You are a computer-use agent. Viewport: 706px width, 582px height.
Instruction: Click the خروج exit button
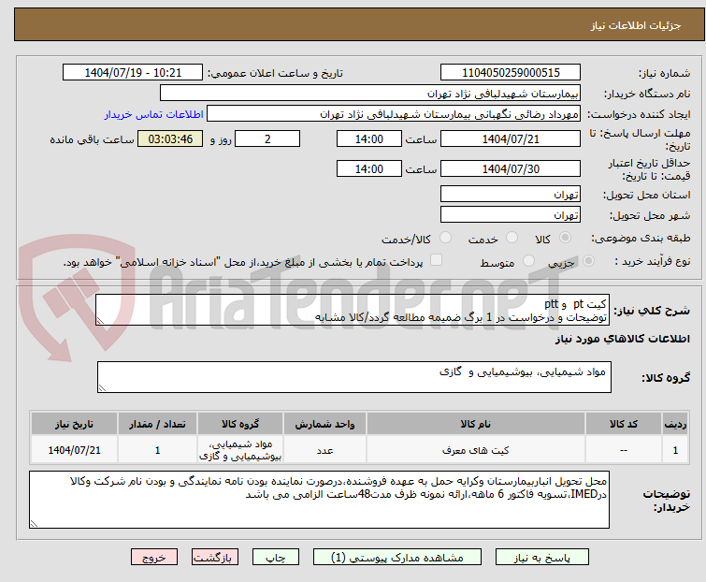154,558
